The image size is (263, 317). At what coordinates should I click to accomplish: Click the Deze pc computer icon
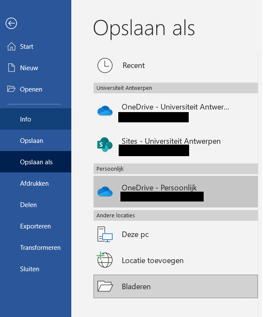pyautogui.click(x=105, y=234)
